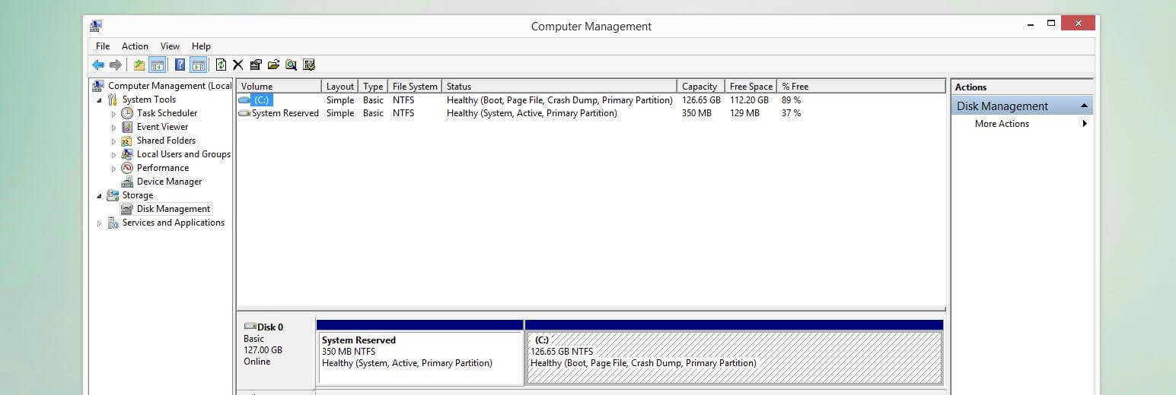Image resolution: width=1176 pixels, height=395 pixels.
Task: Click the 350 MB capacity cell
Action: (696, 113)
